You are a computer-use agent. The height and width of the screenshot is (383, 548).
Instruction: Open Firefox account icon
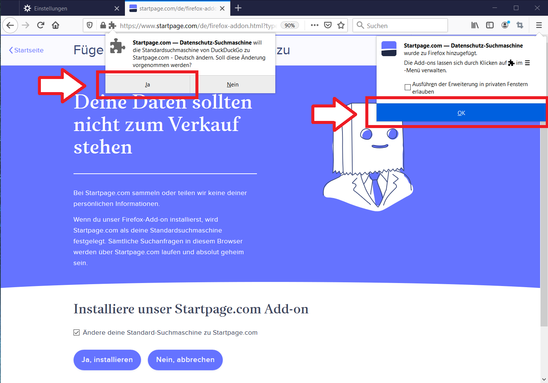coord(505,25)
